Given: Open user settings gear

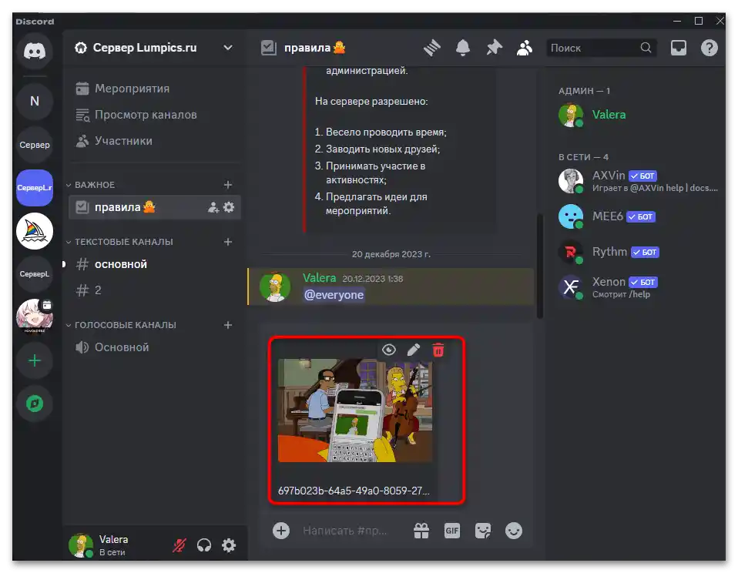Looking at the screenshot, I should tap(229, 545).
